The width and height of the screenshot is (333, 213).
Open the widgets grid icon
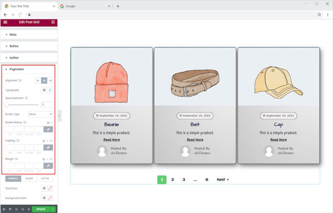[53, 22]
